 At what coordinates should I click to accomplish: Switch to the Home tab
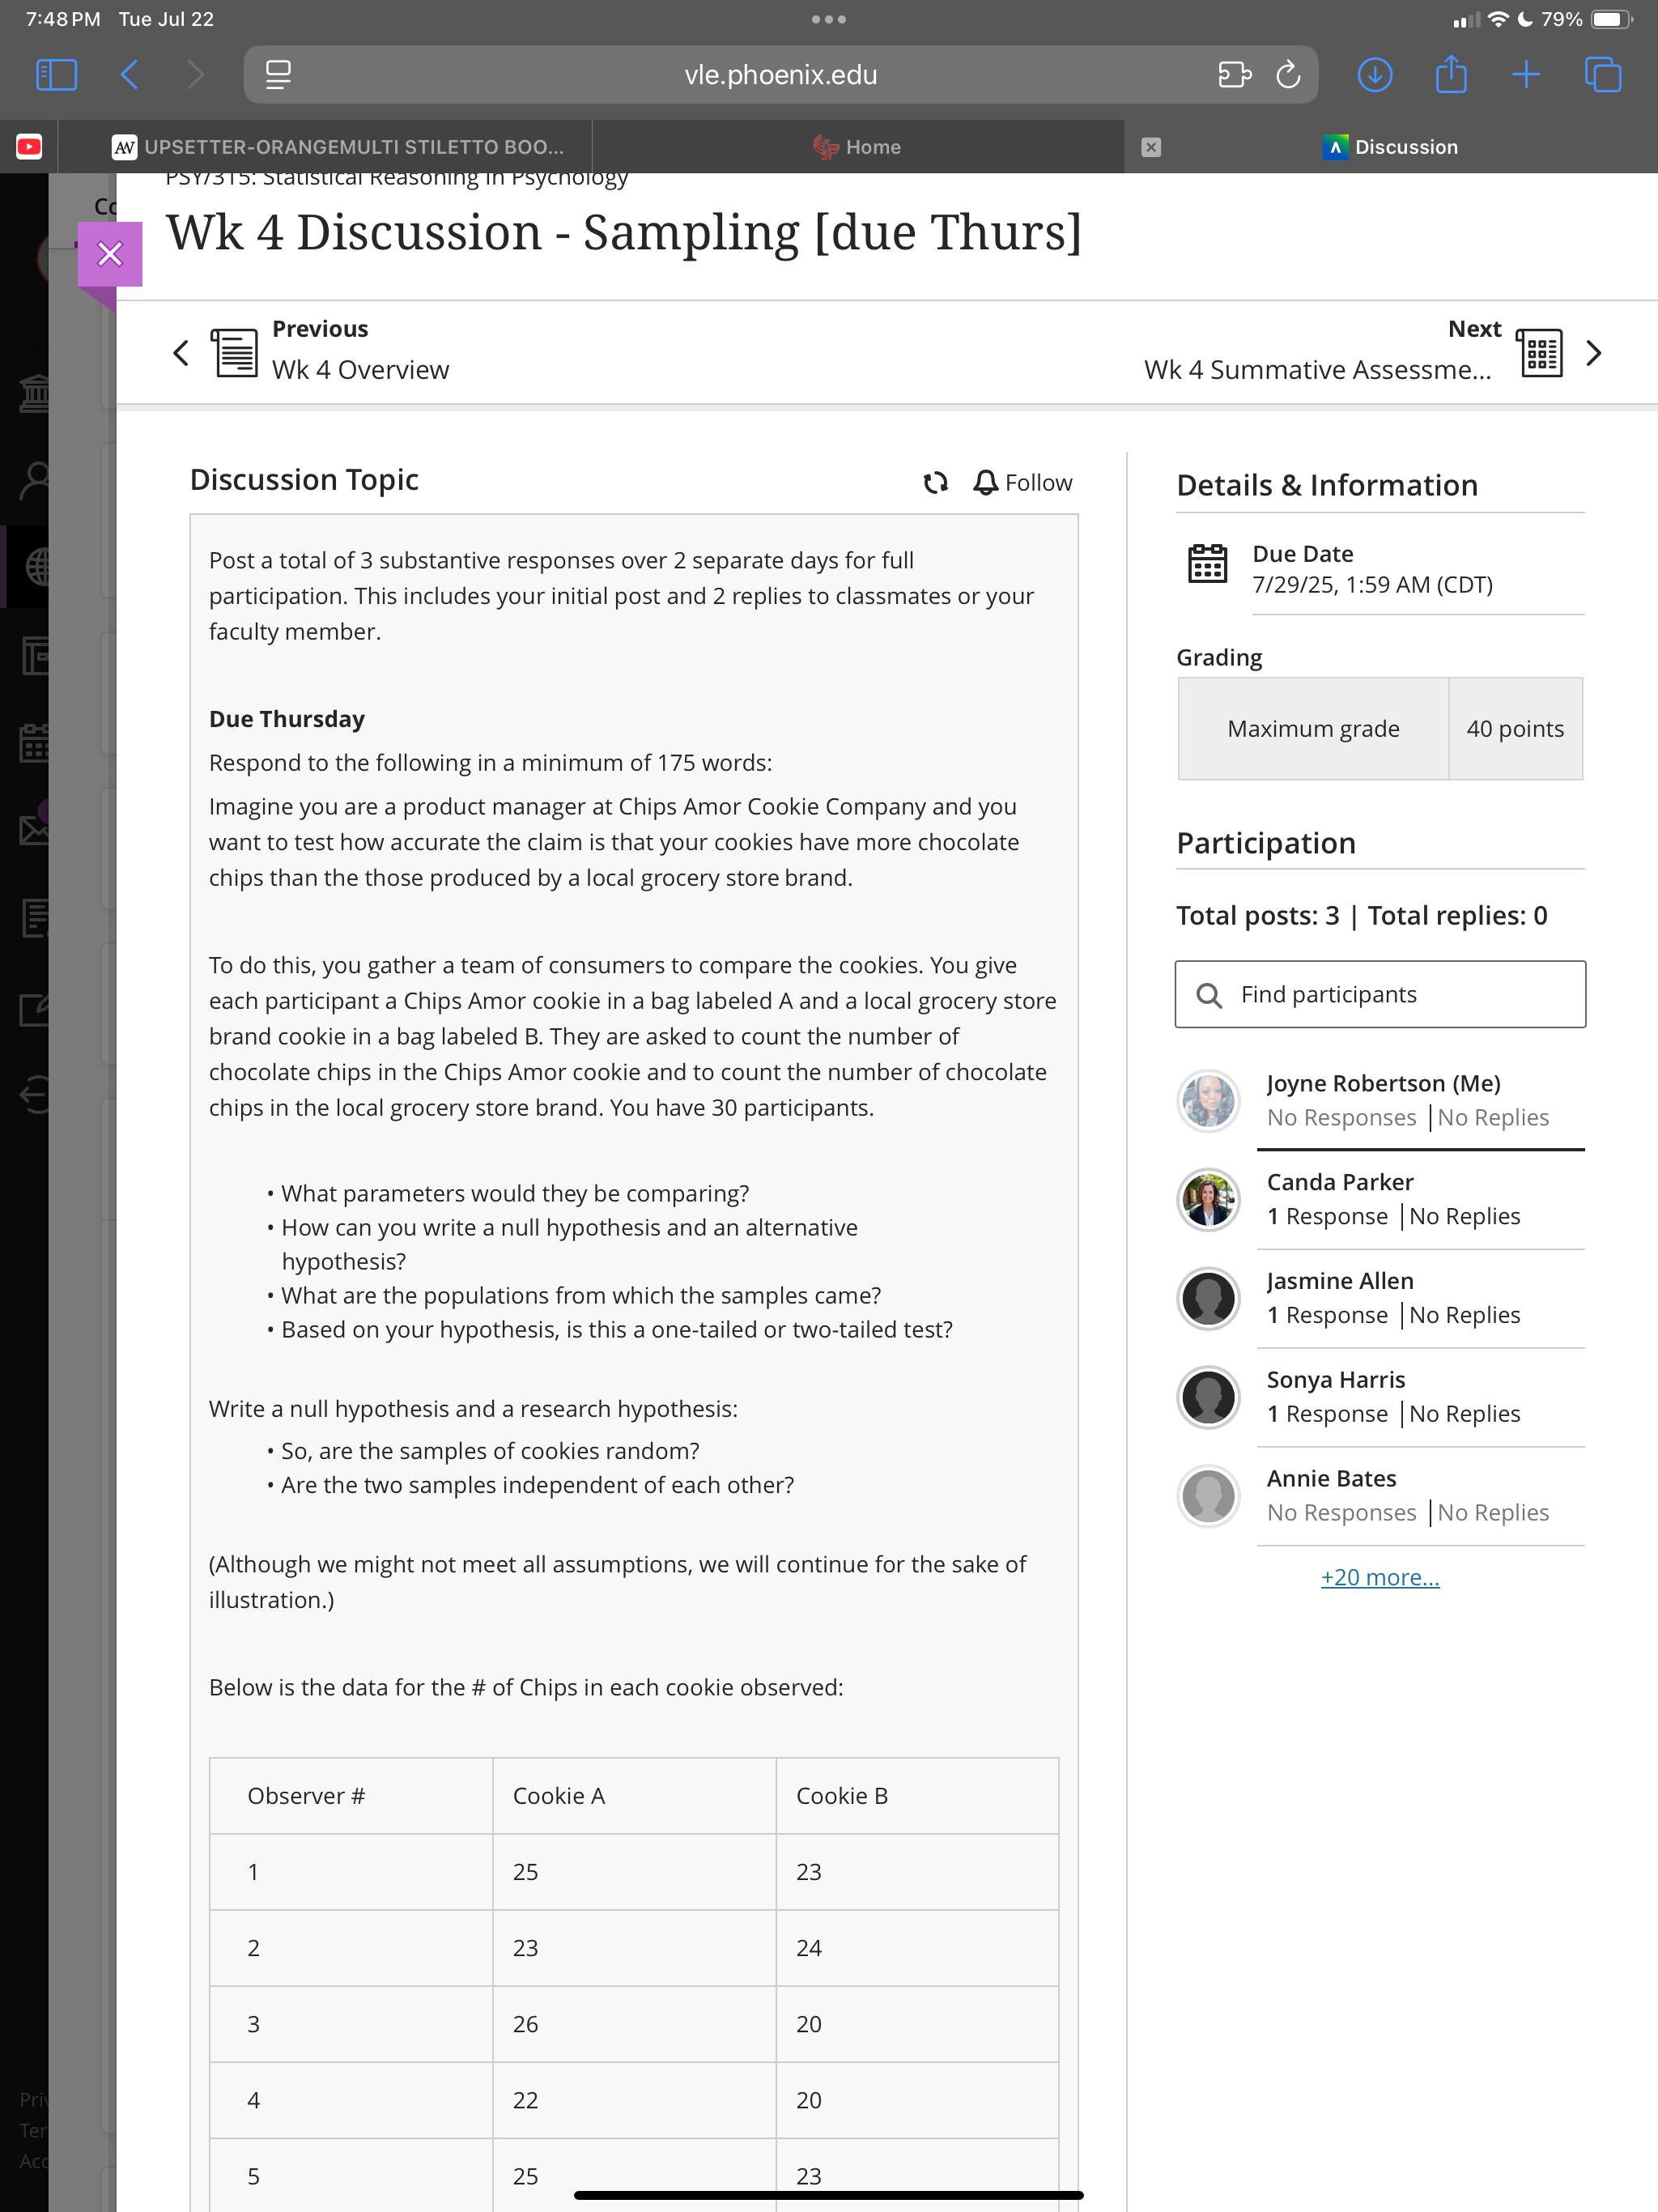[x=857, y=147]
